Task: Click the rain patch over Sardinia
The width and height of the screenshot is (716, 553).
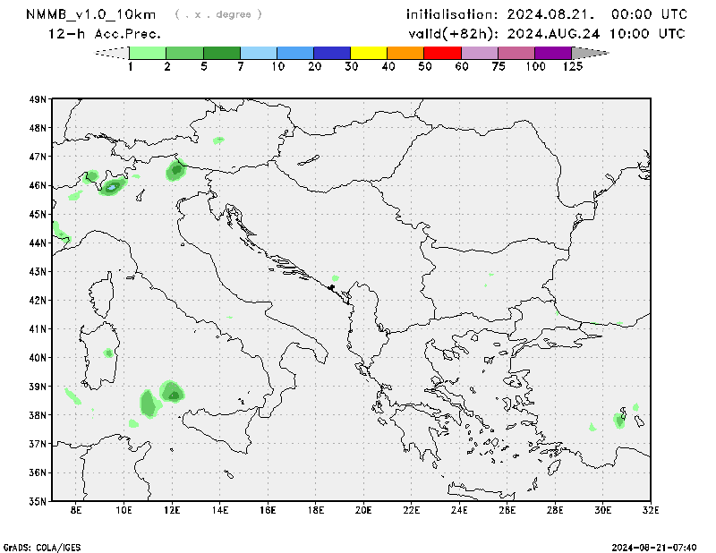Action: click(108, 353)
